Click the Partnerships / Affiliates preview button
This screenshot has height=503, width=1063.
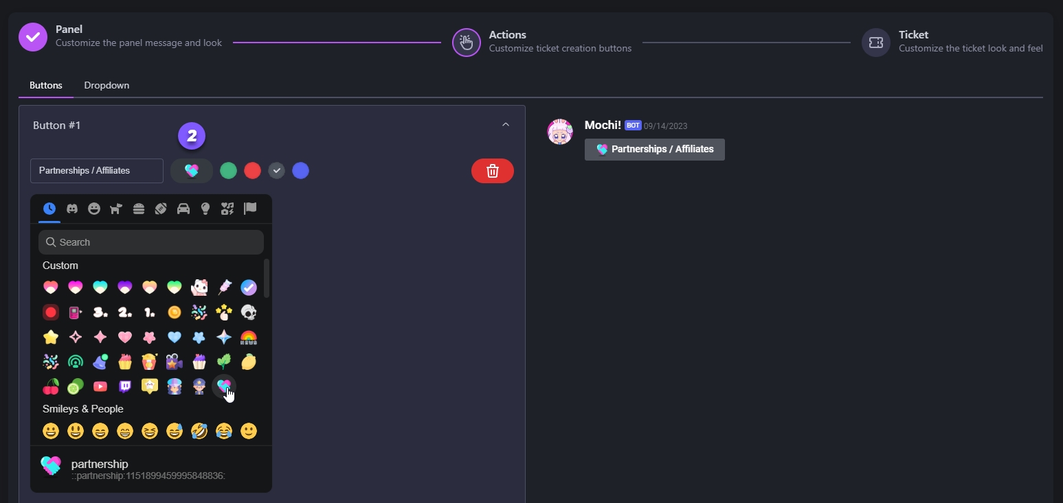click(655, 149)
